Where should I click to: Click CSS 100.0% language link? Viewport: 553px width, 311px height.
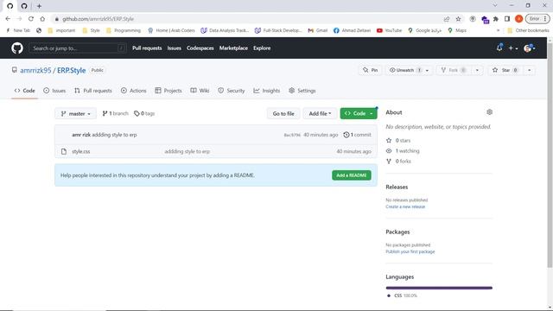[402, 295]
